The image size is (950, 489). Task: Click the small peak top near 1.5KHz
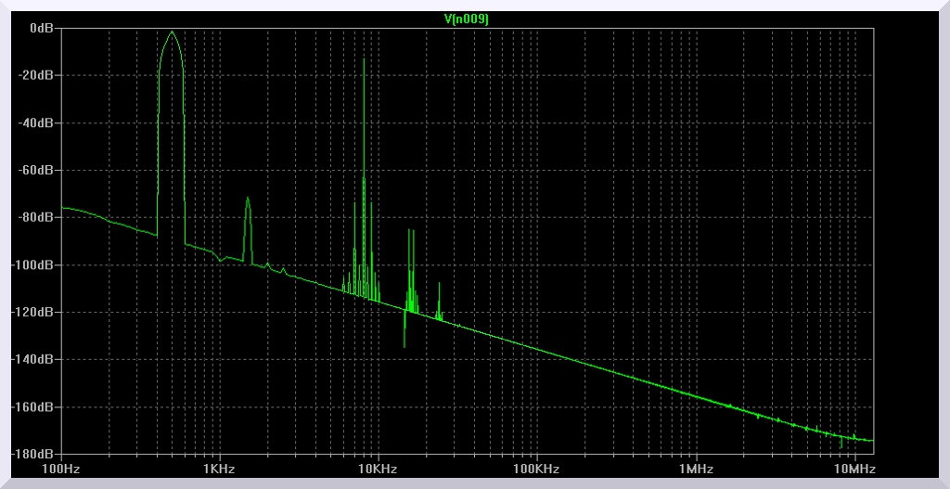coord(248,198)
